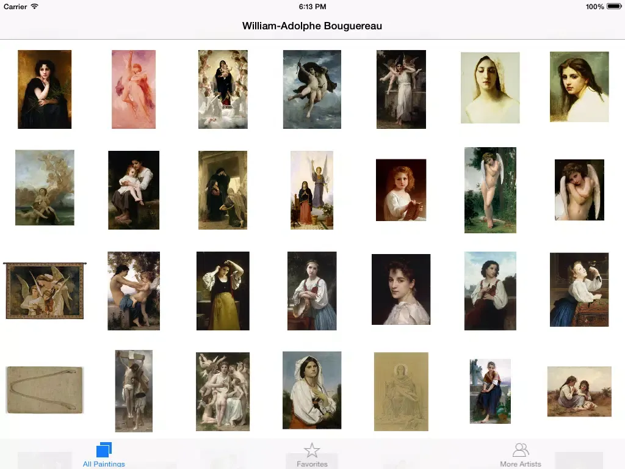This screenshot has height=469, width=625.
Task: Open close-up winged cupid on dark background
Action: click(x=580, y=190)
